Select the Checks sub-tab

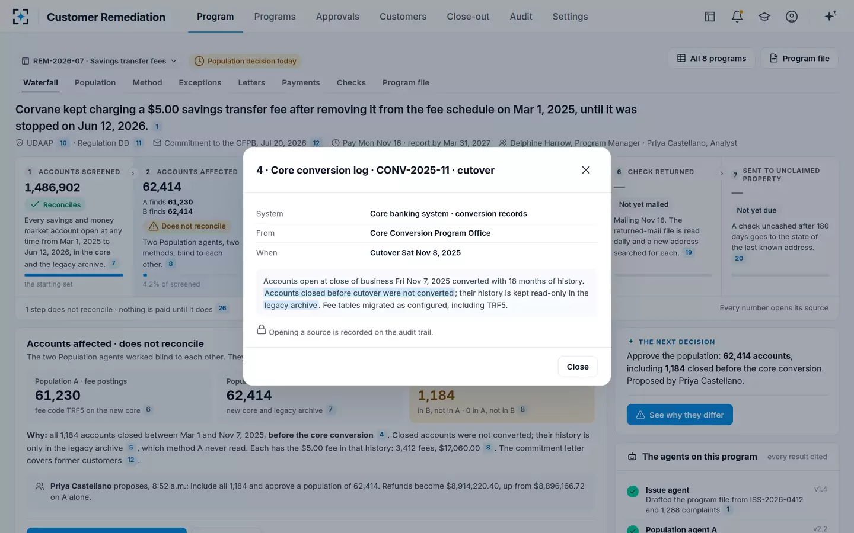351,82
